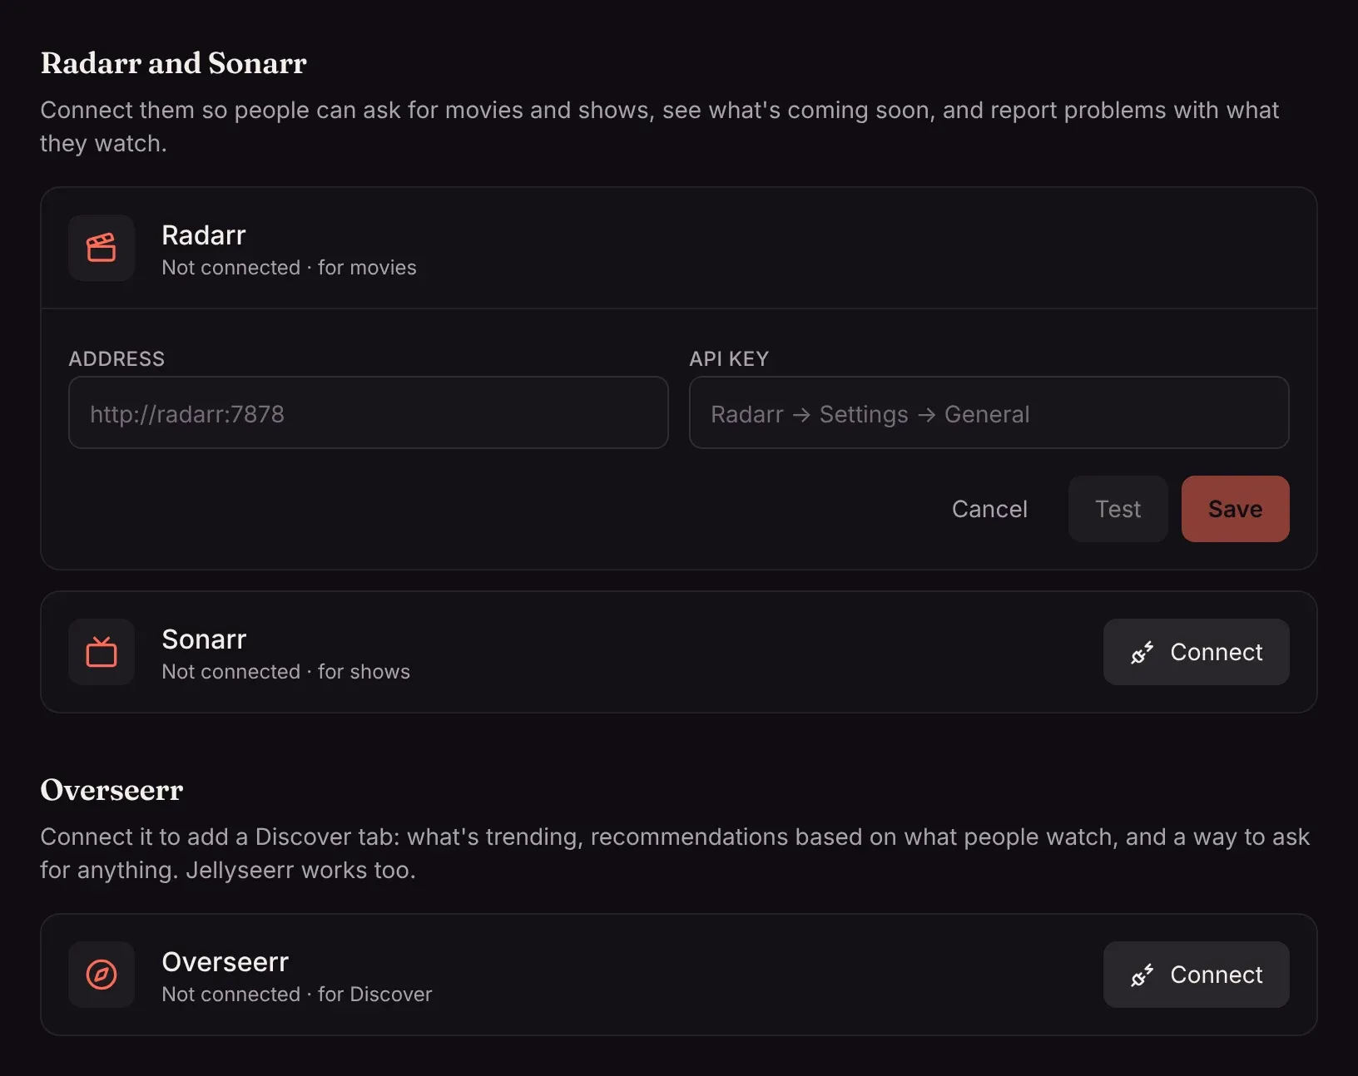Click the 'Radarr and Sonarr' section heading

tap(173, 63)
